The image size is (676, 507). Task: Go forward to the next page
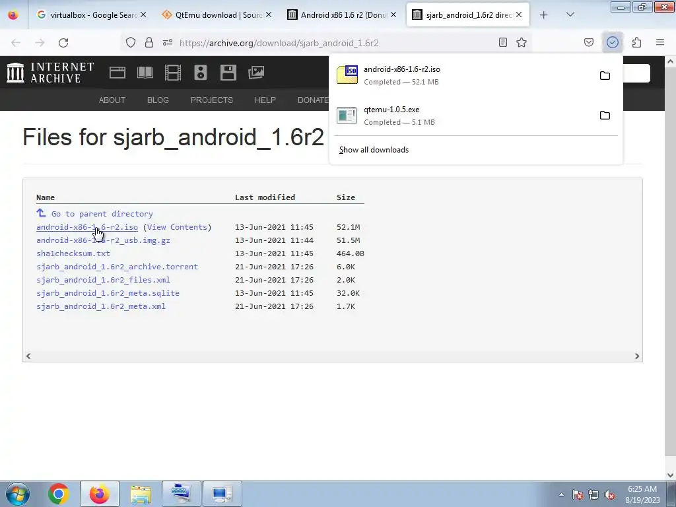(40, 43)
